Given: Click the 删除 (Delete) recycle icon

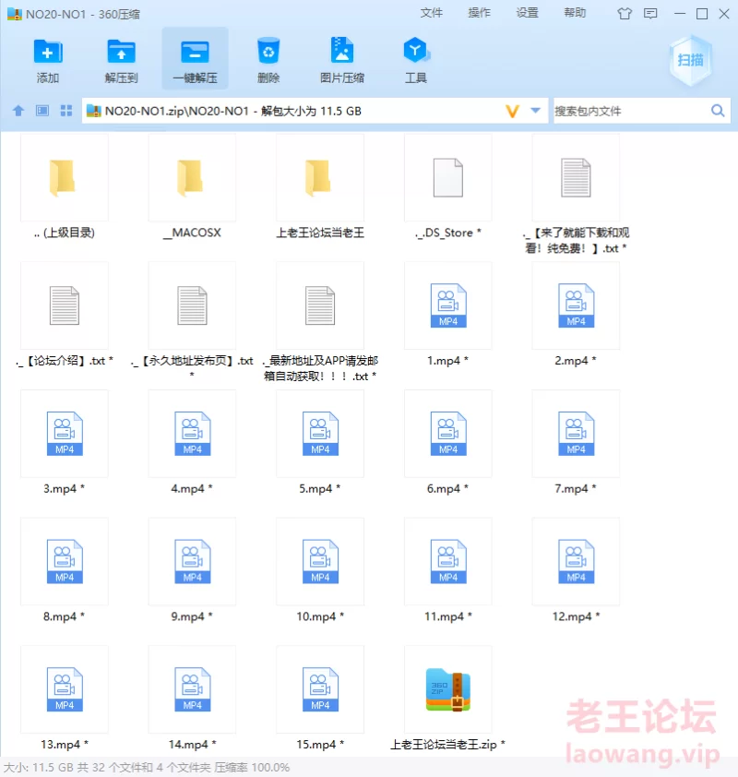Looking at the screenshot, I should pos(268,59).
